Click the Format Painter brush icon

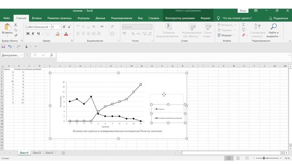[x=16, y=35]
